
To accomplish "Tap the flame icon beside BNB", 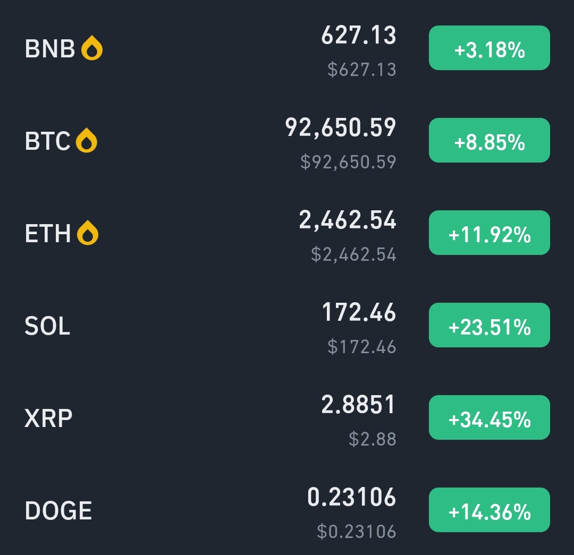I will 91,48.
